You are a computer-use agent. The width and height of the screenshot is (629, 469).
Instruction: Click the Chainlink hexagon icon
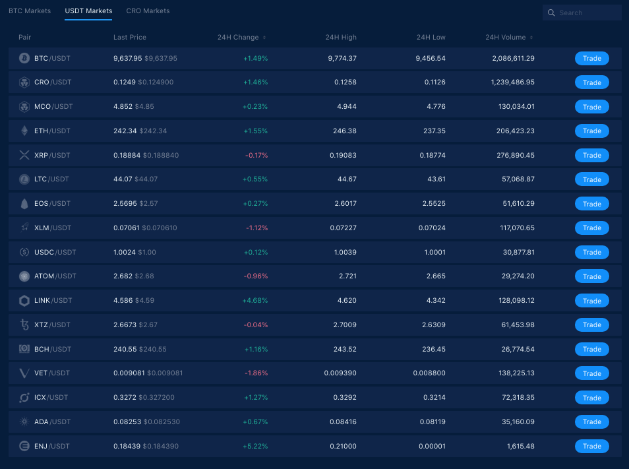tap(24, 301)
